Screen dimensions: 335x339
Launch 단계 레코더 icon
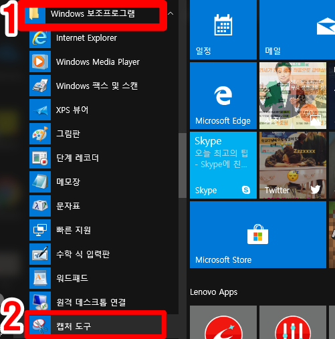click(x=40, y=158)
